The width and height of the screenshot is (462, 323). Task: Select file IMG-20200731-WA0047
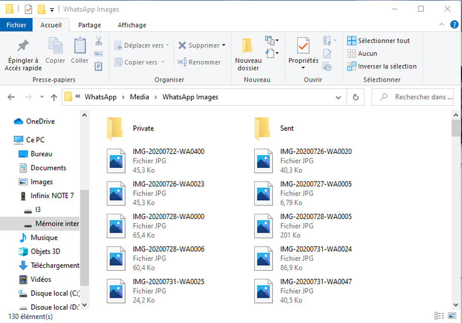pyautogui.click(x=303, y=291)
